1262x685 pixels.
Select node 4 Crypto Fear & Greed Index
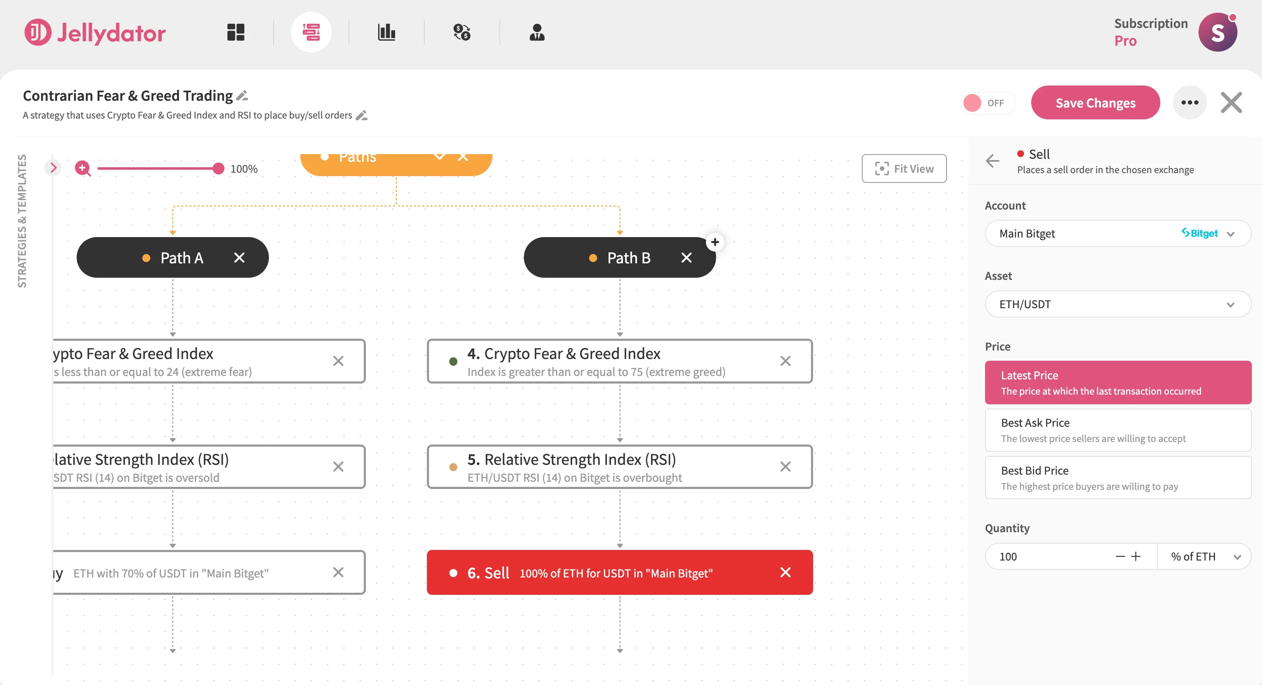620,361
